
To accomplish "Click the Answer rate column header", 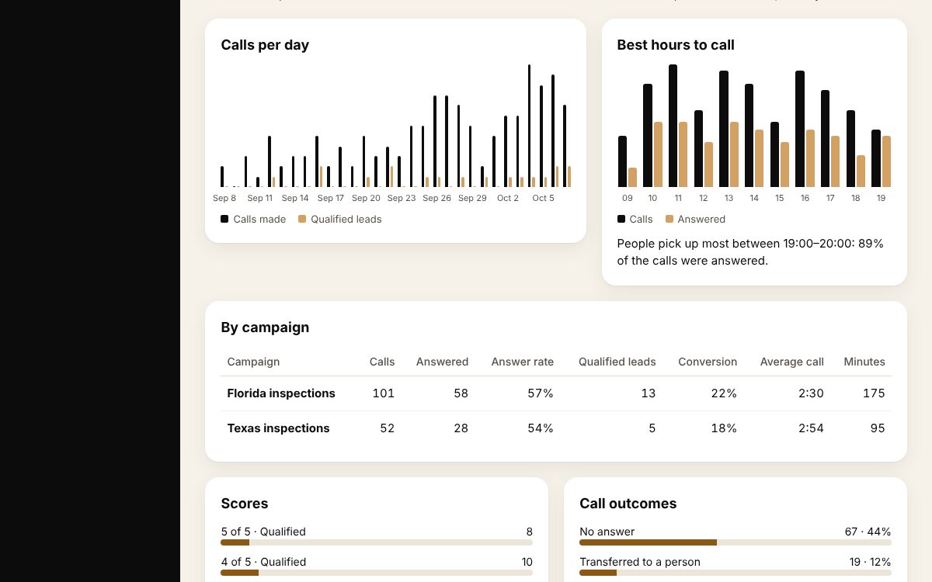I will coord(522,362).
